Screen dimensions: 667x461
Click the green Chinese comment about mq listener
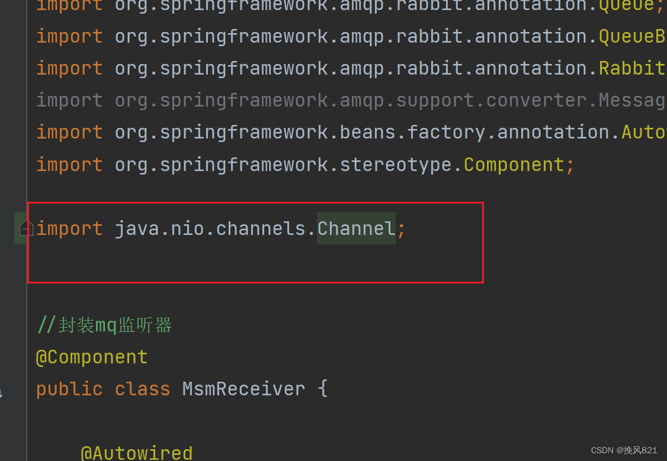[104, 324]
